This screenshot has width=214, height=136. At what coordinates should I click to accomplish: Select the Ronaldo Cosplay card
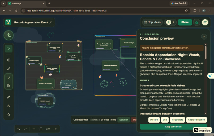coord(34,61)
